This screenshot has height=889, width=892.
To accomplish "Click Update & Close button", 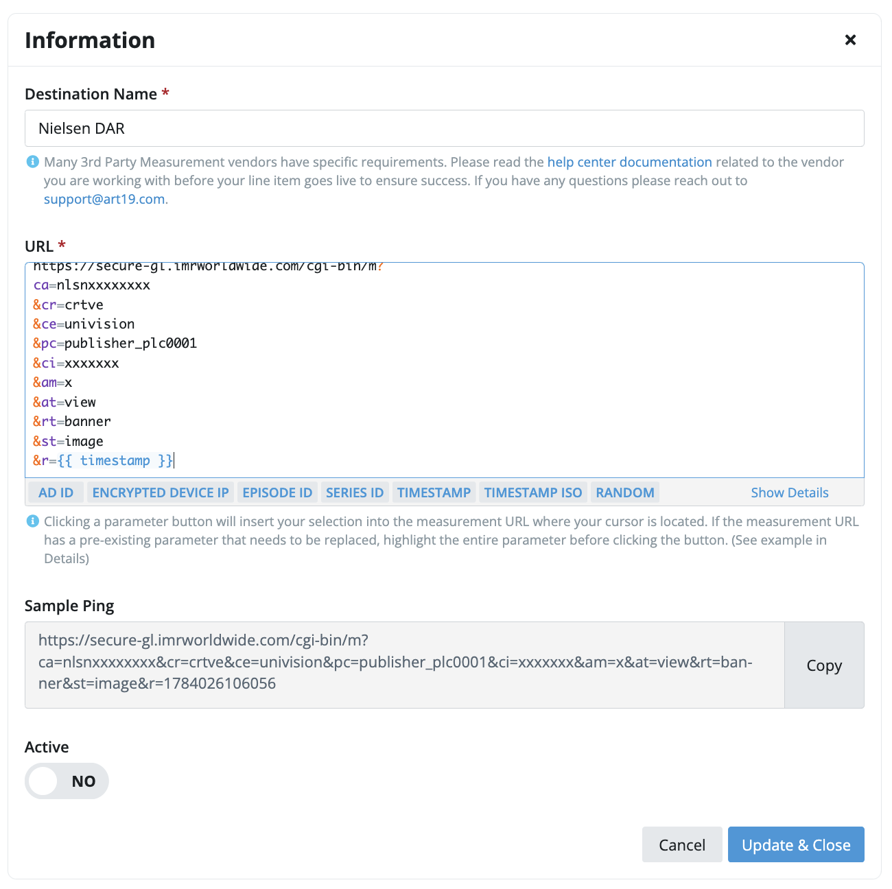I will (796, 844).
